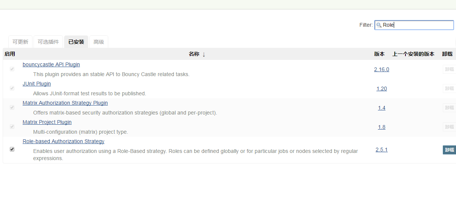Sort by the 版本 column header

[379, 54]
